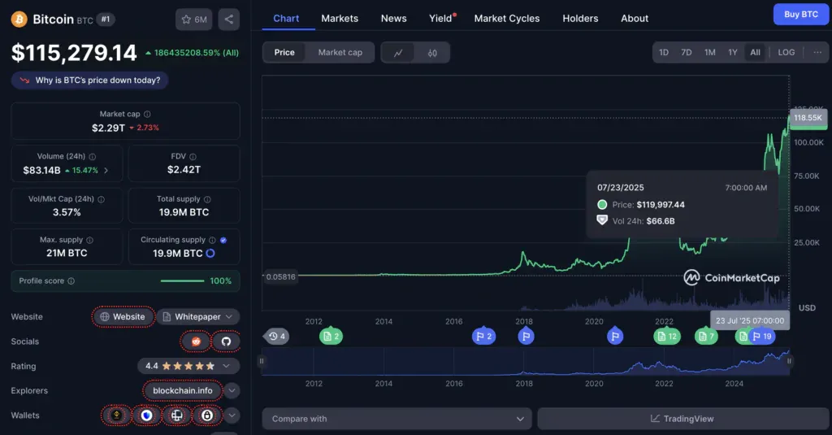Expand the Wallets dropdown arrow
The image size is (832, 435).
pyautogui.click(x=232, y=415)
